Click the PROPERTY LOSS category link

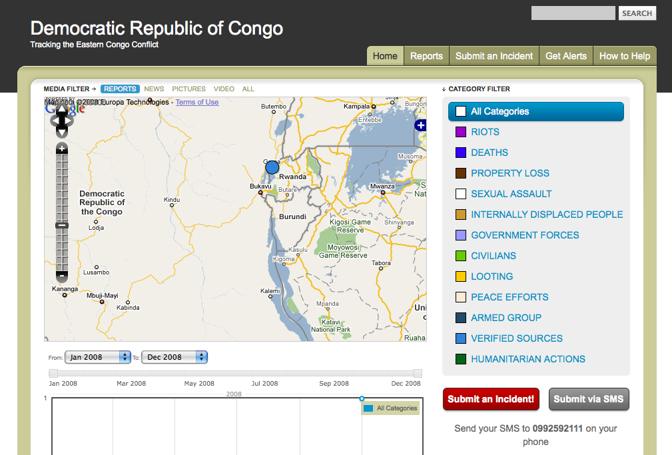[510, 173]
